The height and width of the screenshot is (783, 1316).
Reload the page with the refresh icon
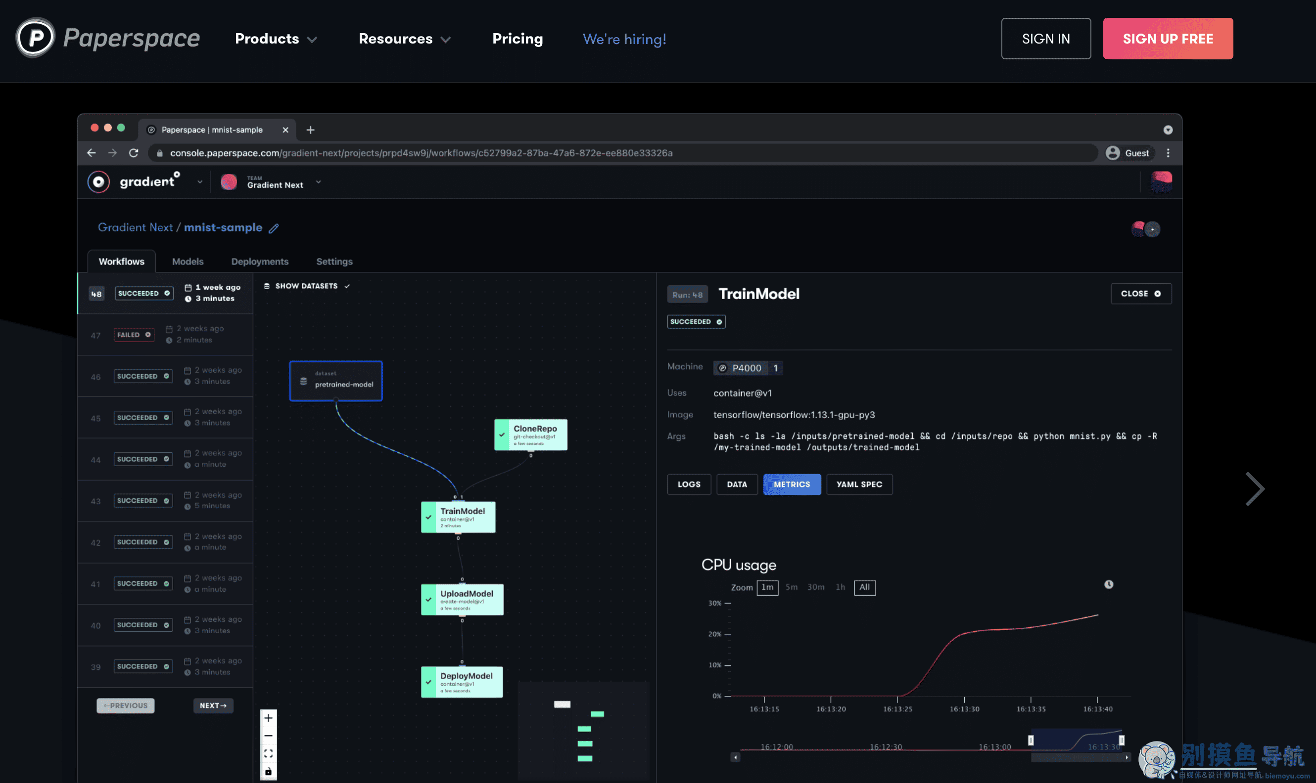pyautogui.click(x=134, y=153)
